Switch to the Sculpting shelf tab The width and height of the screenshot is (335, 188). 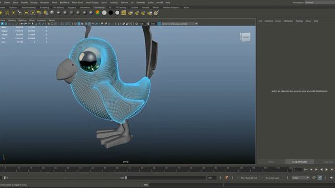point(44,7)
